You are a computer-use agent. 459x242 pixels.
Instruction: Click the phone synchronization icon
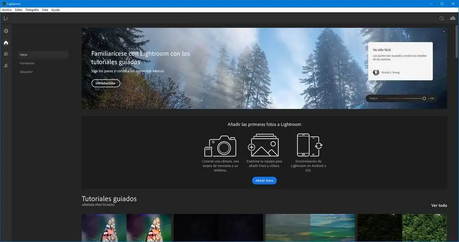pyautogui.click(x=309, y=145)
